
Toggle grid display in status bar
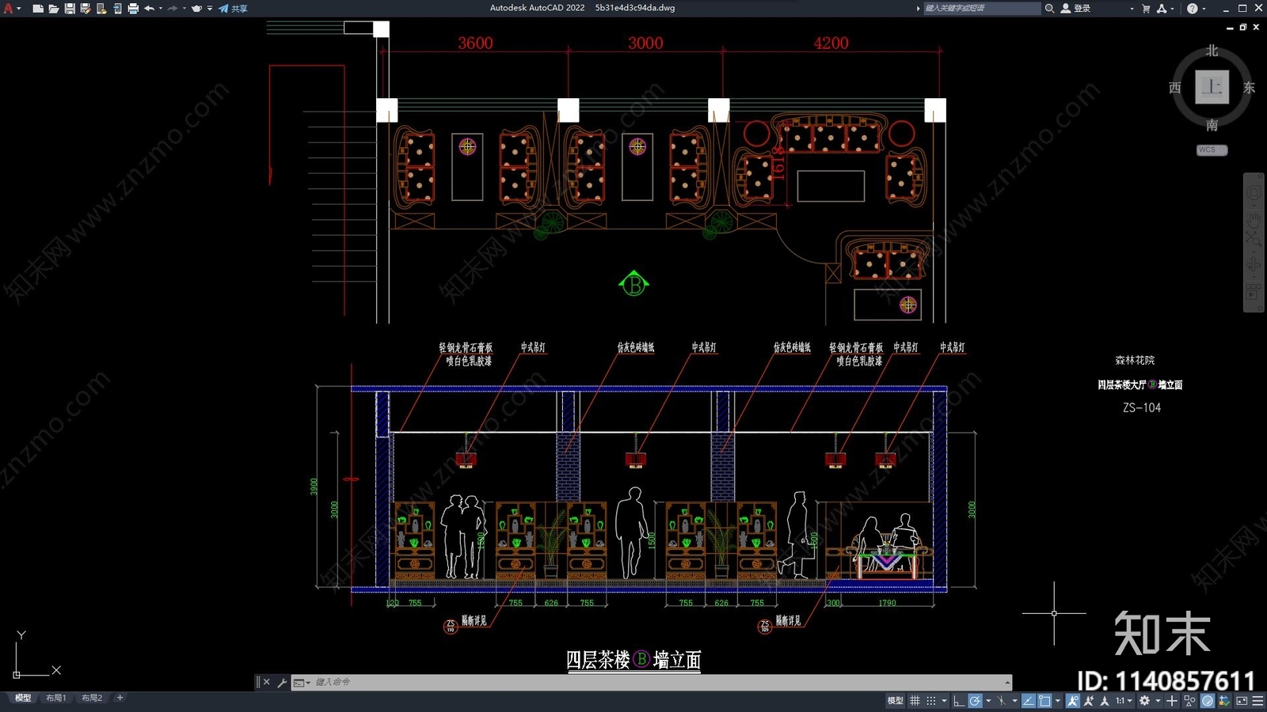click(915, 701)
